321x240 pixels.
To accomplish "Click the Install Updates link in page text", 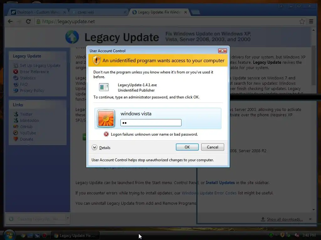I will point(220,182).
